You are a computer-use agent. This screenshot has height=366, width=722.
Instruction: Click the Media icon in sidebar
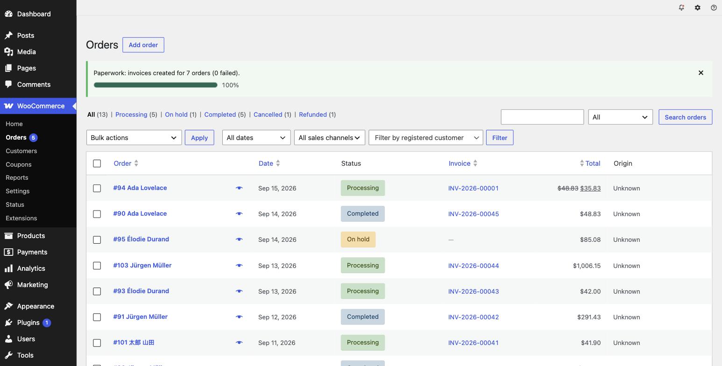[x=8, y=52]
